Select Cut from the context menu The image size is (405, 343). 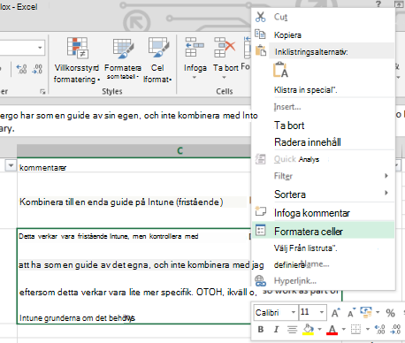click(324, 17)
